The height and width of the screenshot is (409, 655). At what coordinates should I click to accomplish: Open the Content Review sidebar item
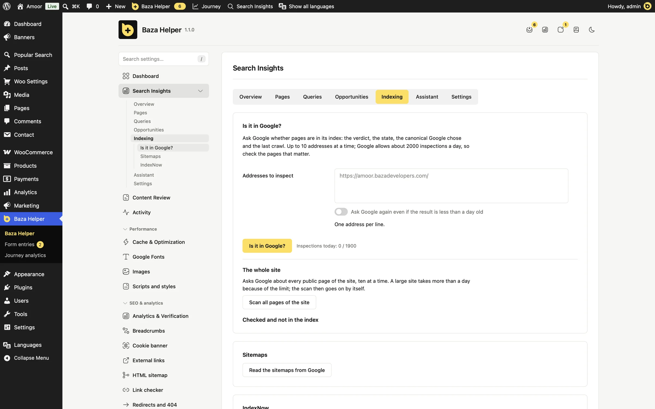(x=164, y=197)
